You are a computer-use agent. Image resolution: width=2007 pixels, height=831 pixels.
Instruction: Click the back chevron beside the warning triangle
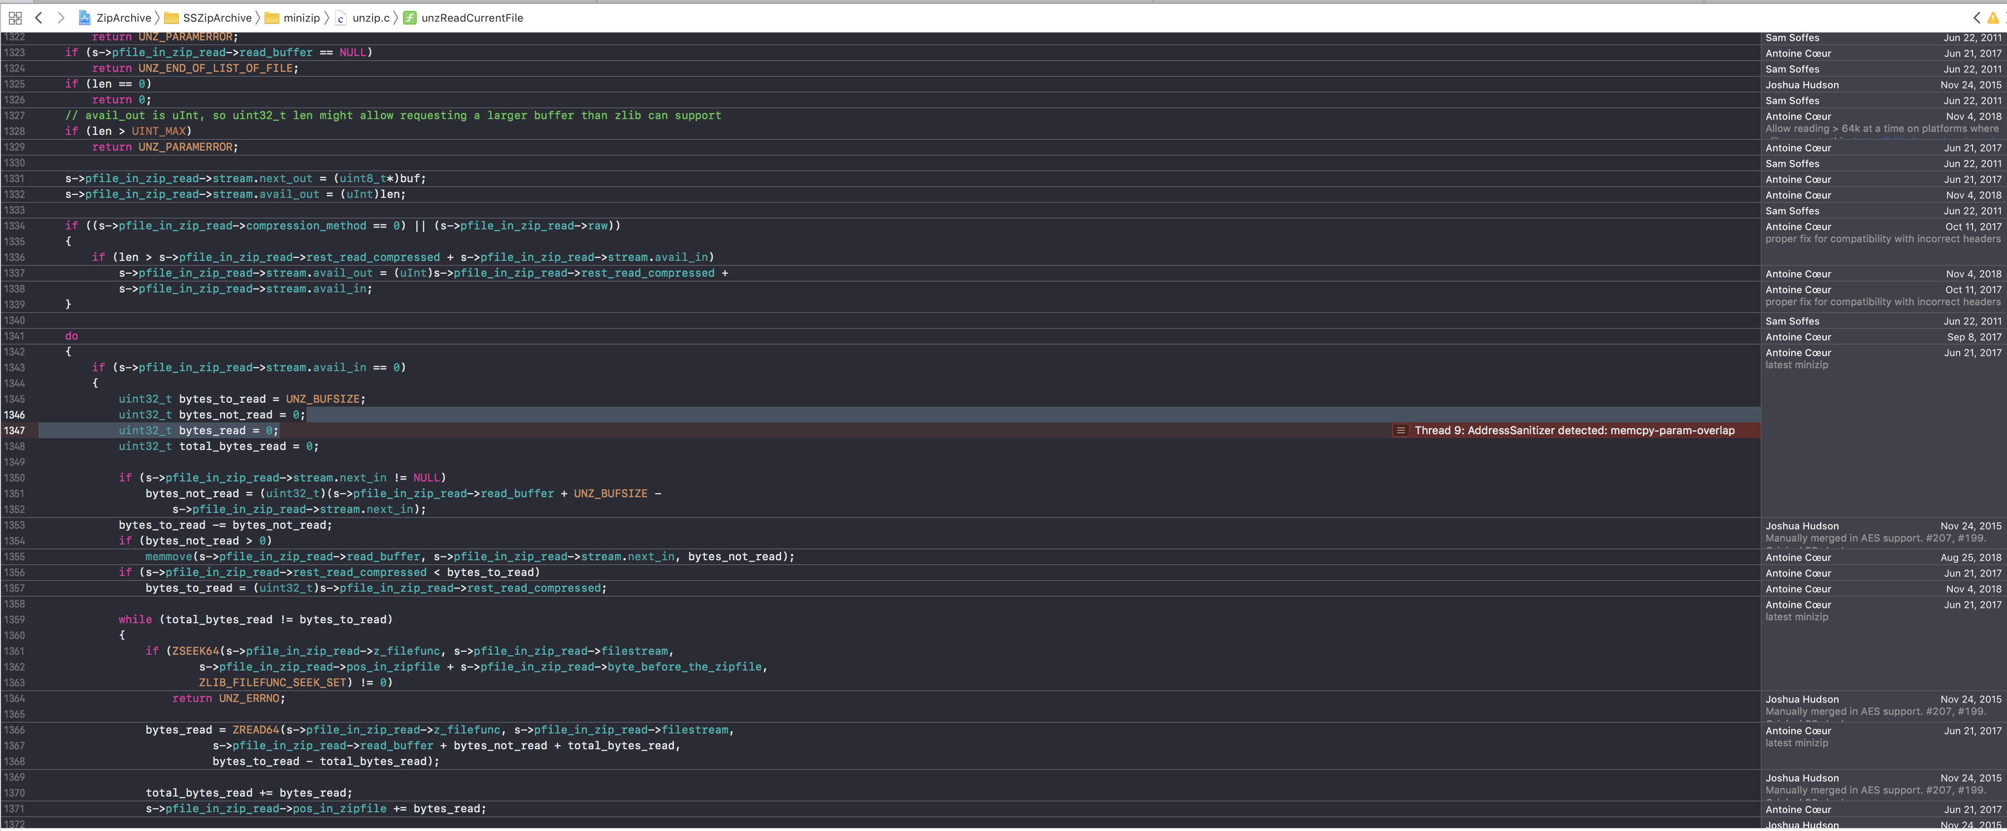point(1976,17)
